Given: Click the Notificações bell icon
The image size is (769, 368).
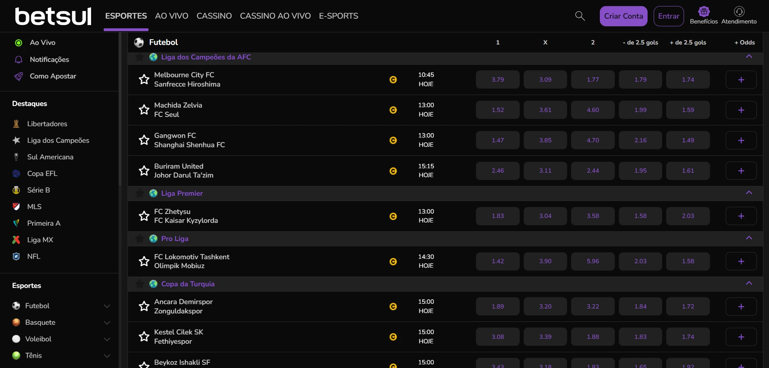Looking at the screenshot, I should tap(18, 59).
